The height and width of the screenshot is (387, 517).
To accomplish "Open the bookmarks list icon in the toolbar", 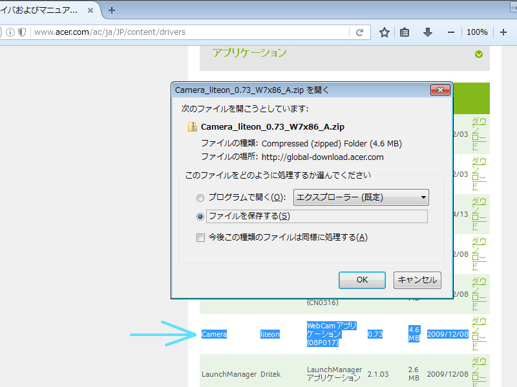I will (x=405, y=32).
